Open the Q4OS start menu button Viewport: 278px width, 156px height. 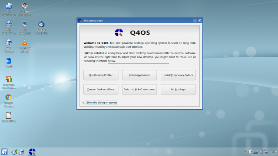[x=4, y=152]
